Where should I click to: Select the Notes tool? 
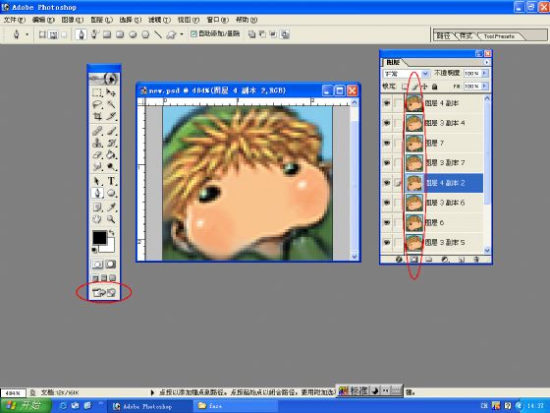pos(97,207)
